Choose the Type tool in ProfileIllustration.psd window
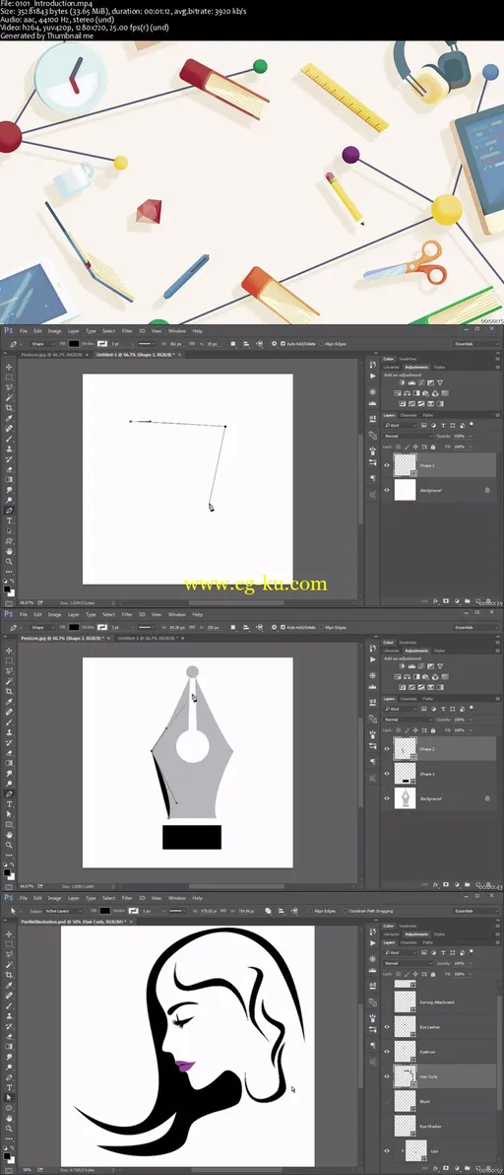This screenshot has width=504, height=1175. [x=9, y=1089]
